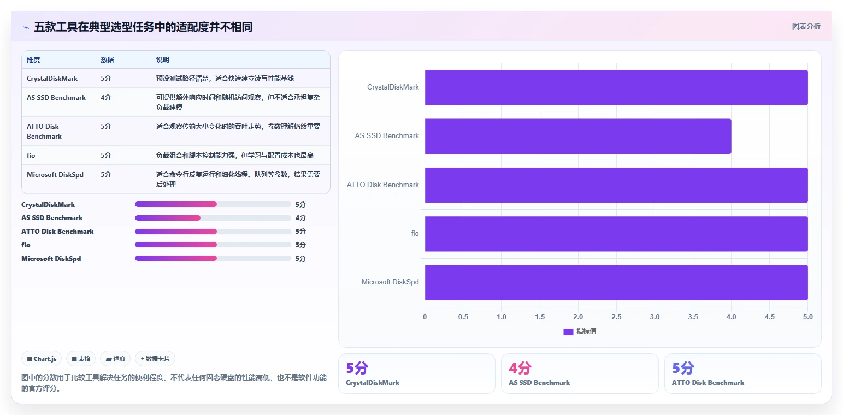Screen dimensions: 843x415
Task: Click the ATTO Disk Benchmark y-axis label
Action: (383, 185)
